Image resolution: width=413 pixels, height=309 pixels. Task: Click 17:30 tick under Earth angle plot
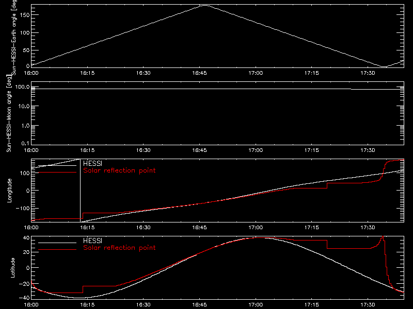point(368,73)
